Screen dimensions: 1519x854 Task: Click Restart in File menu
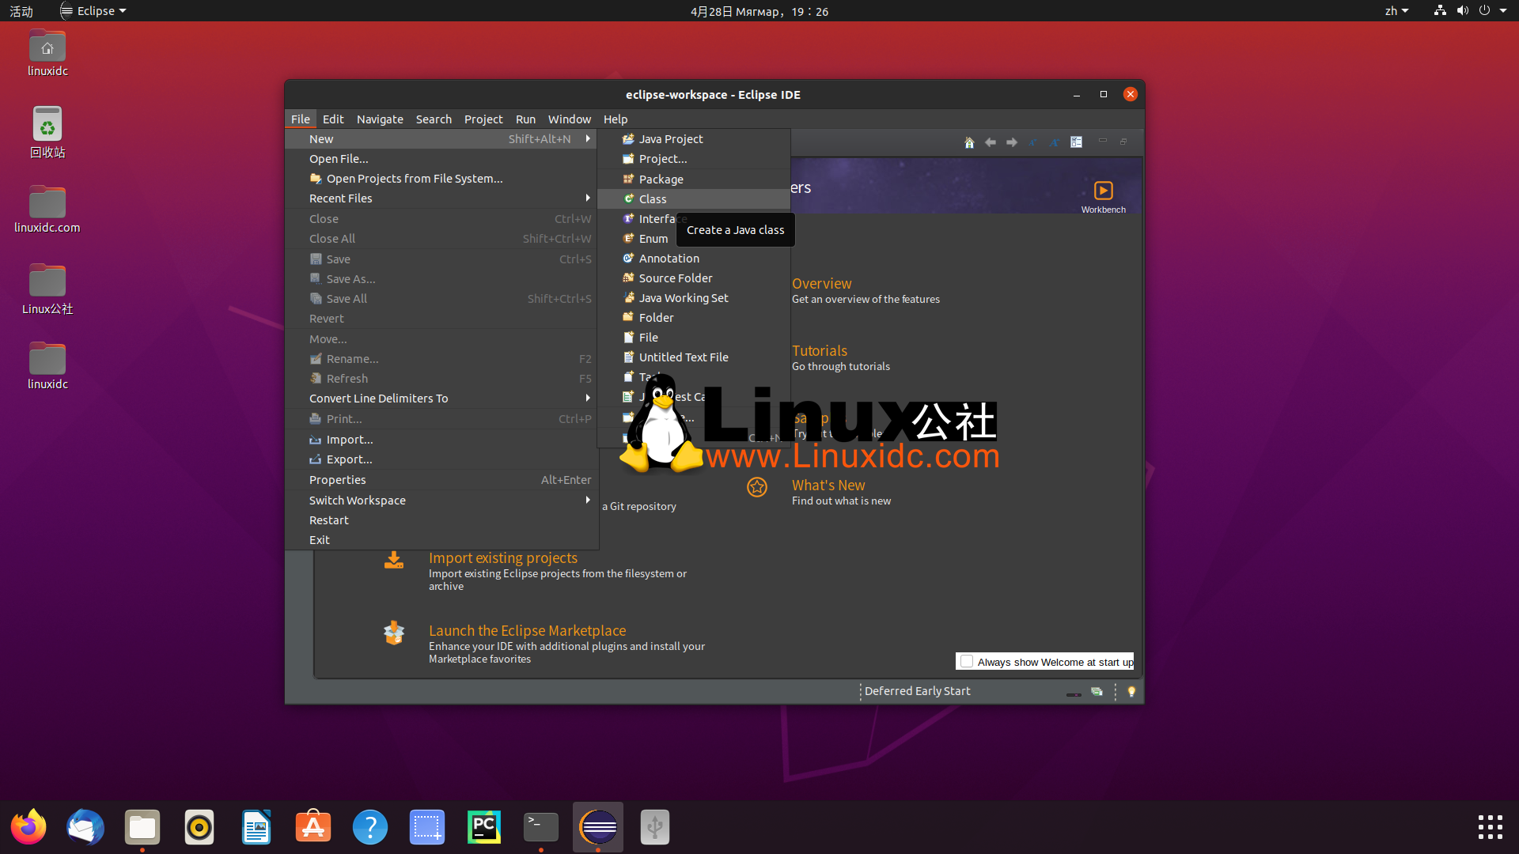pos(441,520)
